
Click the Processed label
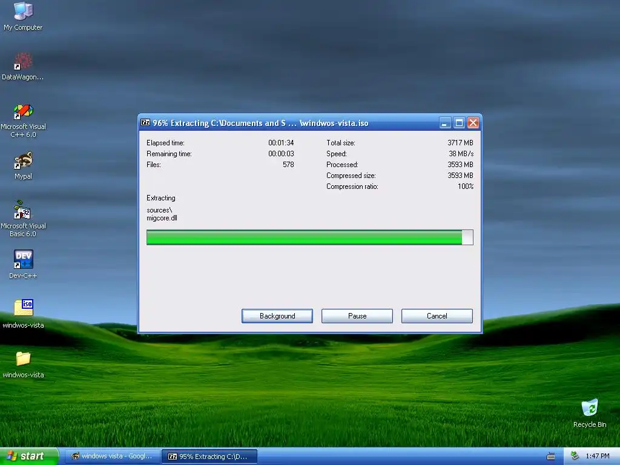click(342, 165)
